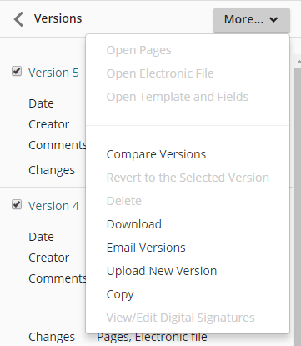Click the disabled Open Electronic File entry
Image resolution: width=301 pixels, height=346 pixels.
click(160, 73)
